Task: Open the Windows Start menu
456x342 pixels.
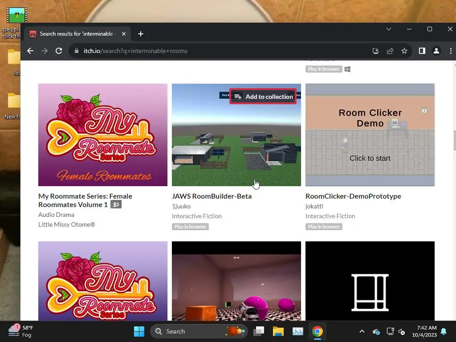Action: tap(139, 331)
